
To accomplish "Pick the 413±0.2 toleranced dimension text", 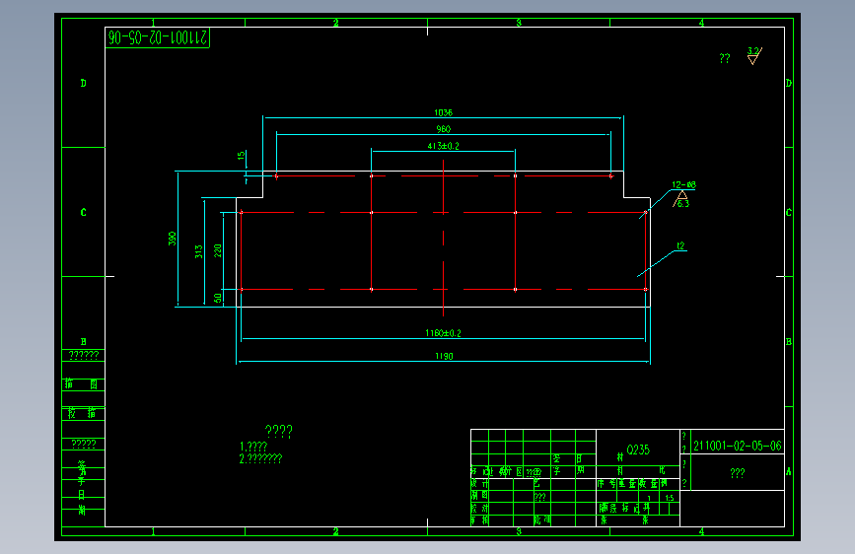I will [444, 146].
